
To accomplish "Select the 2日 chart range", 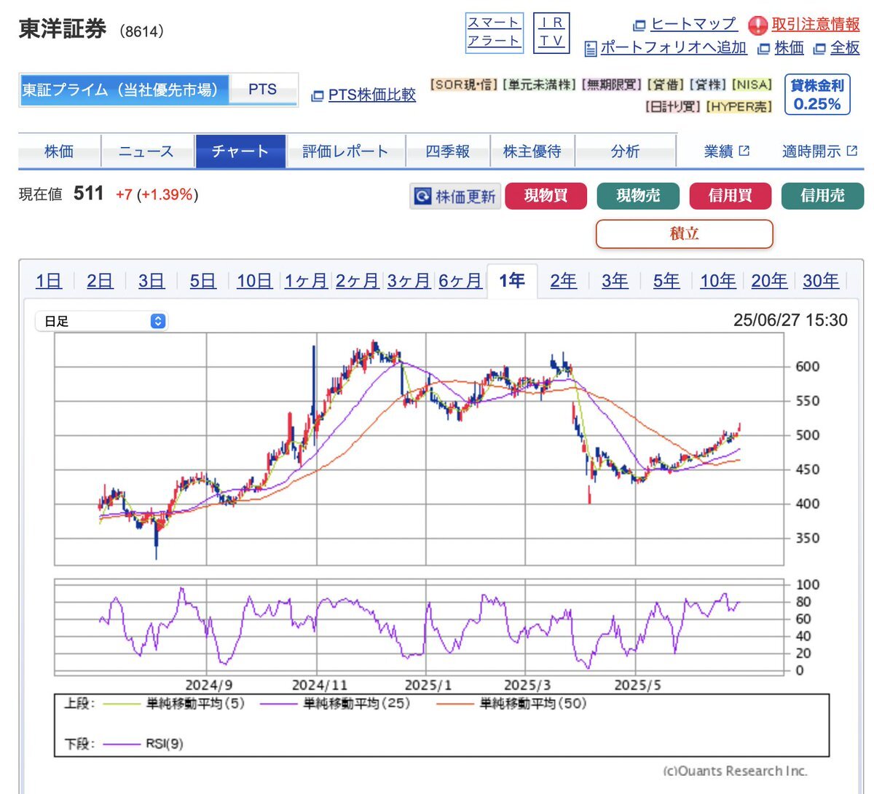I will click(100, 281).
